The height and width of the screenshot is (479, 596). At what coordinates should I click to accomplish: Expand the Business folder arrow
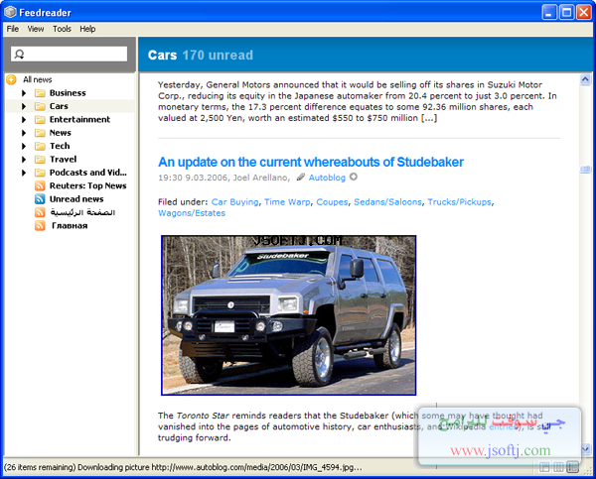pos(24,93)
